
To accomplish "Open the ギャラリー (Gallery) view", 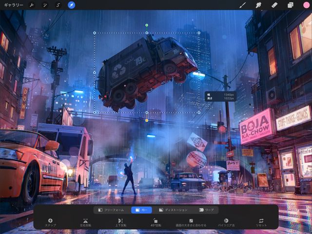I will point(14,5).
